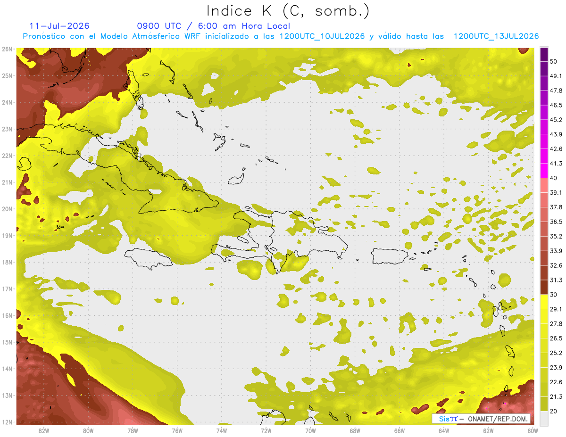This screenshot has height=437, width=566.
Task: Click the latitude label "24N"
Action: (7, 102)
